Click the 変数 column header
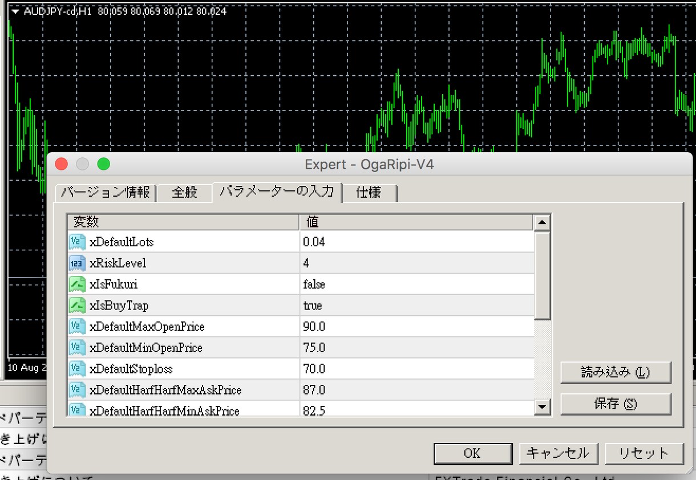Image resolution: width=696 pixels, height=480 pixels. tap(184, 222)
